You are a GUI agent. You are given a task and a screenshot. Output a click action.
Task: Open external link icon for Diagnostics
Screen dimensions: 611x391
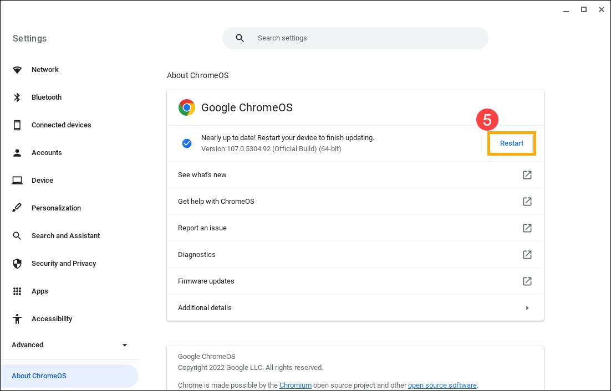coord(527,254)
